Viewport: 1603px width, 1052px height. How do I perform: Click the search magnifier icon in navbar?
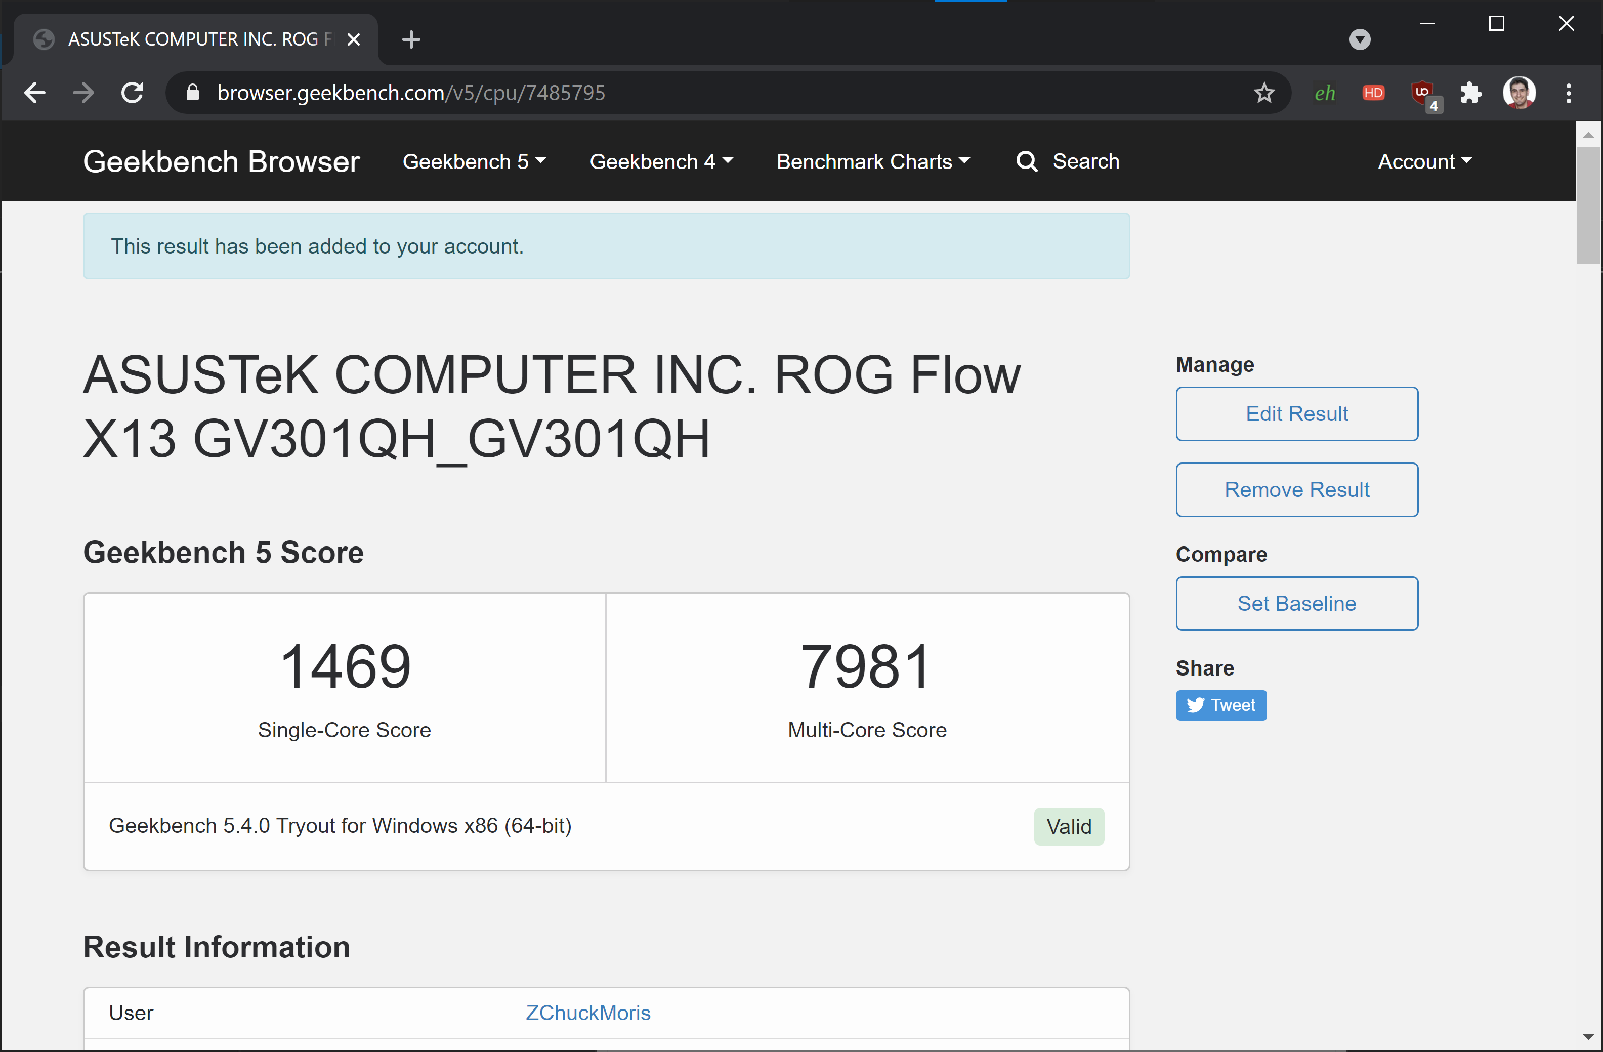tap(1027, 161)
